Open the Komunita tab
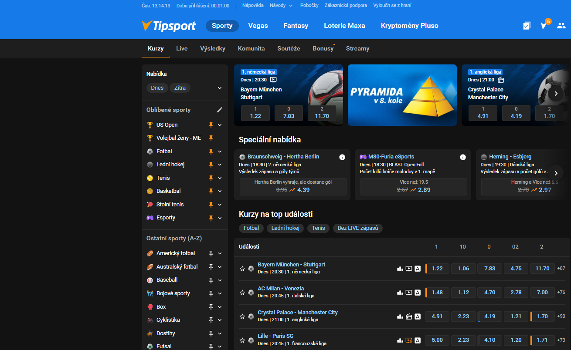Image resolution: width=571 pixels, height=350 pixels. coord(251,48)
